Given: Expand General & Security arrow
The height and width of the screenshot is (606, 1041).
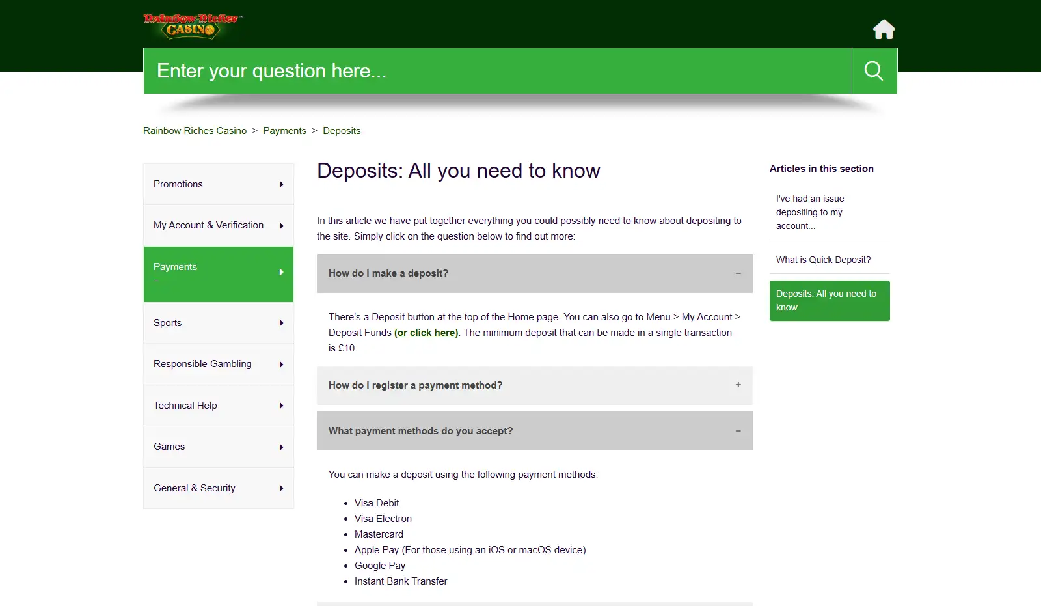Looking at the screenshot, I should [281, 488].
